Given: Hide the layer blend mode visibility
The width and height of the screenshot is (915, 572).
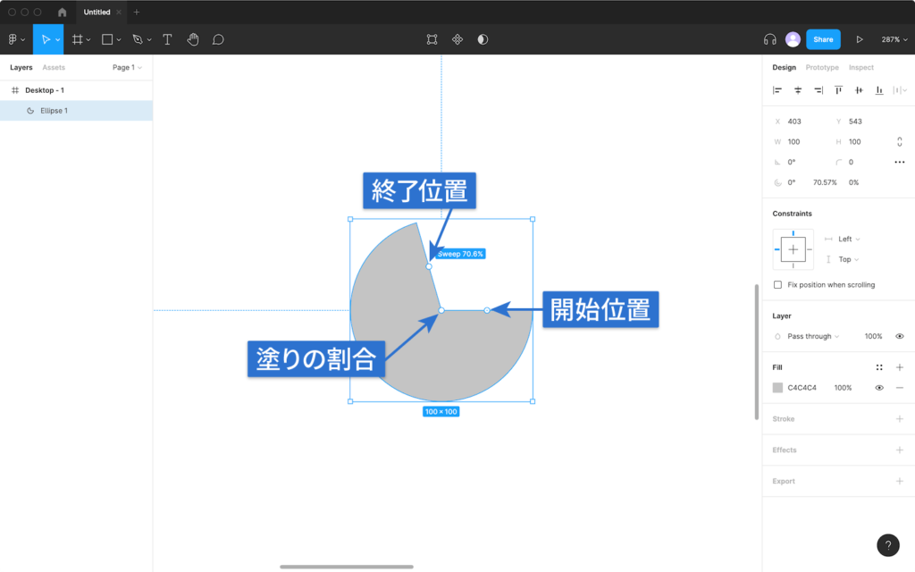Looking at the screenshot, I should (902, 335).
